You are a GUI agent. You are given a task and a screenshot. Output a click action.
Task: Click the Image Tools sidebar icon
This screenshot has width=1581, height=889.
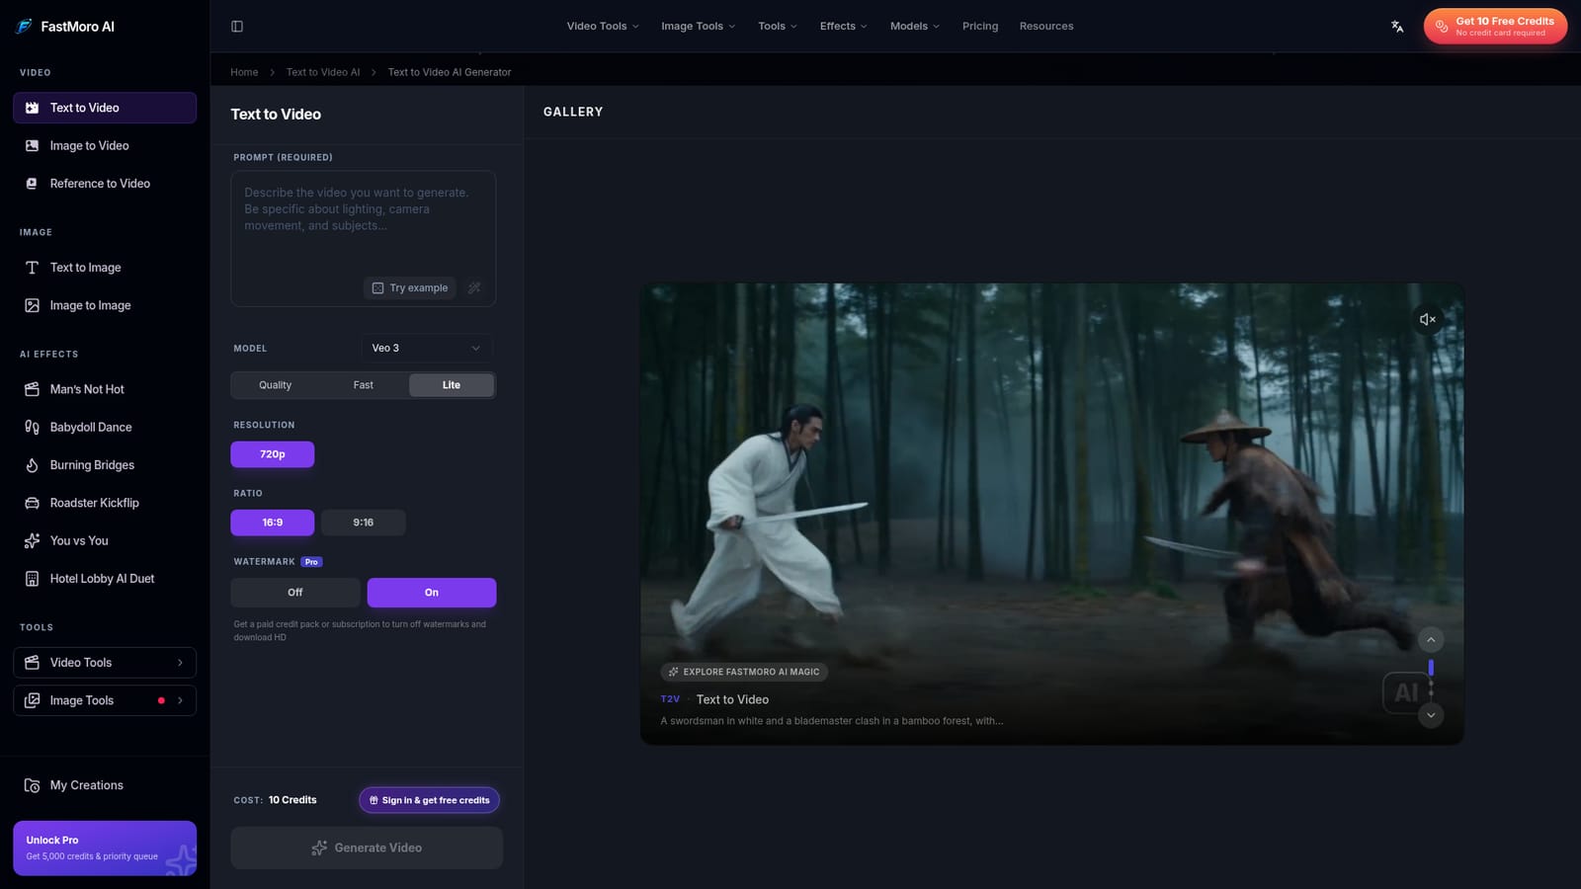32,700
